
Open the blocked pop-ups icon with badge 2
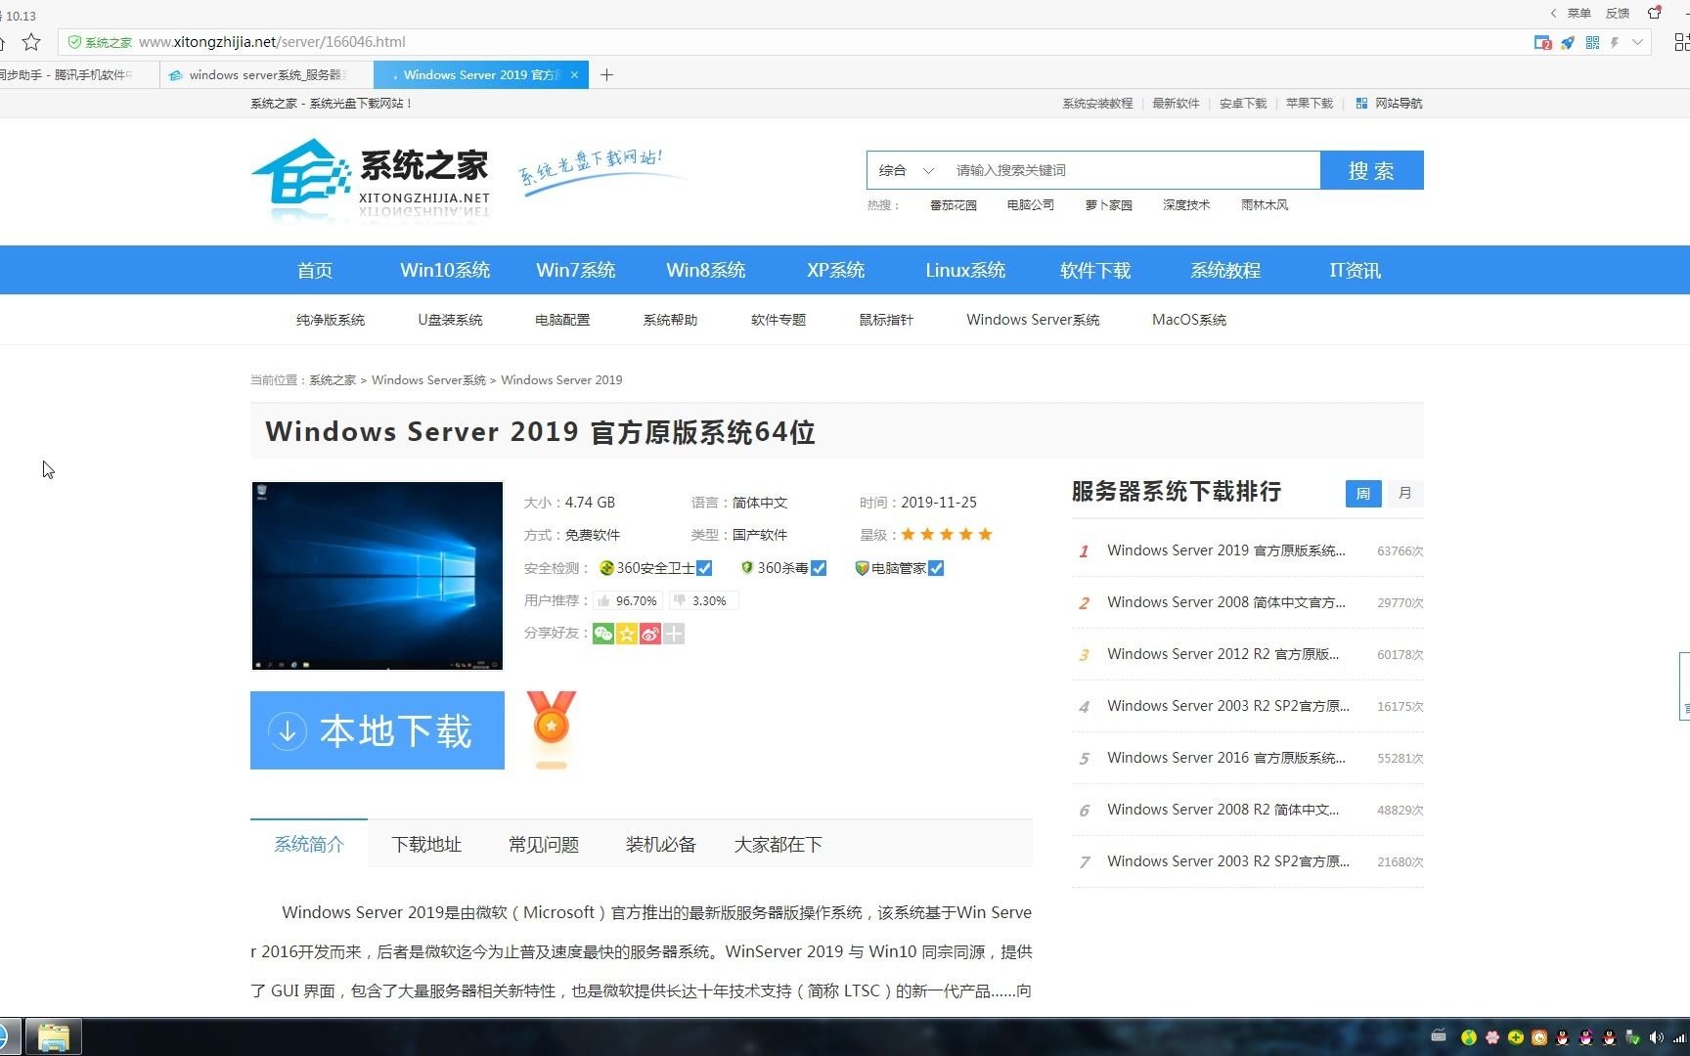coord(1542,42)
